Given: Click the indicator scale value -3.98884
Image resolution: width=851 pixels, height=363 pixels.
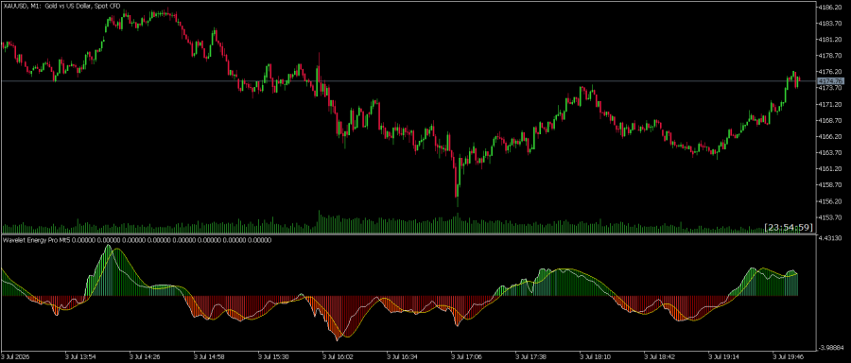Looking at the screenshot, I should click(831, 347).
